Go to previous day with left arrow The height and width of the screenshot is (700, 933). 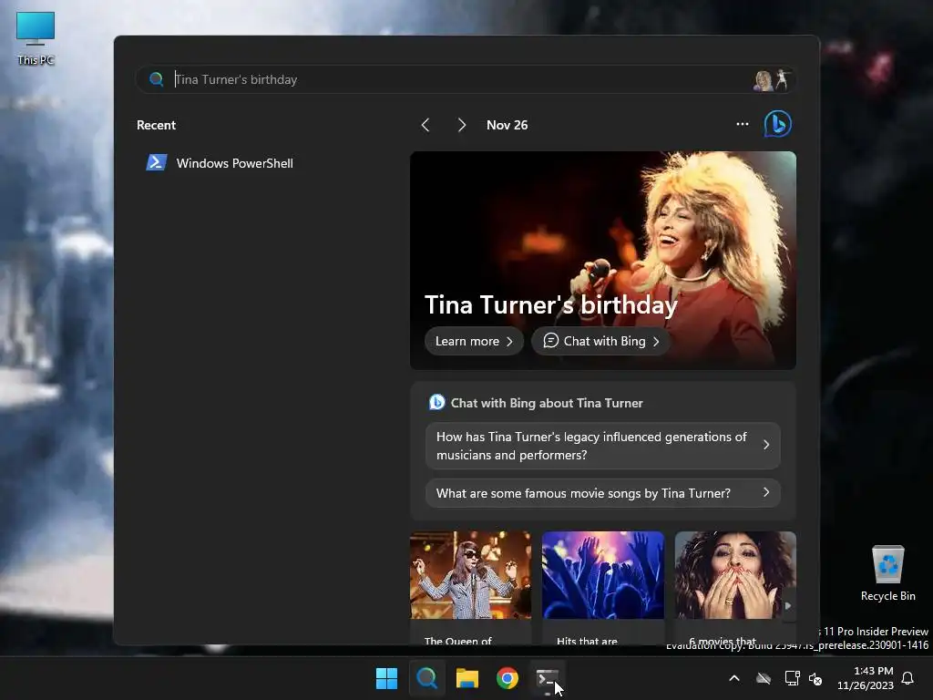click(x=425, y=125)
